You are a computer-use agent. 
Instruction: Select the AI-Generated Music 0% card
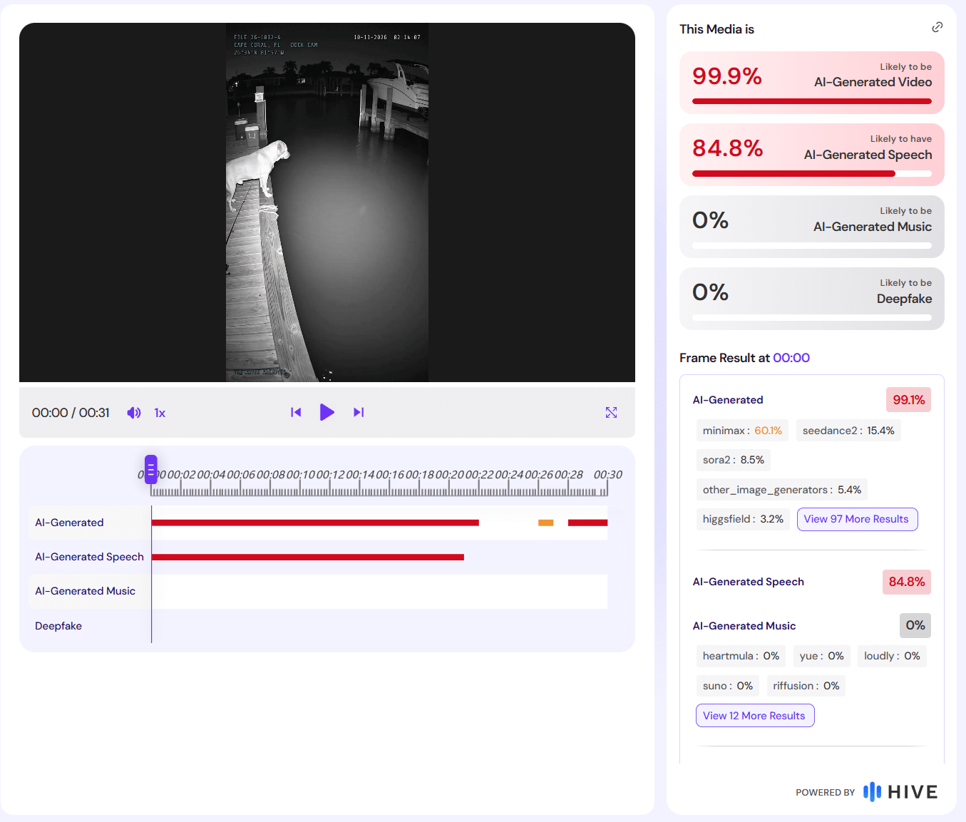pyautogui.click(x=812, y=227)
